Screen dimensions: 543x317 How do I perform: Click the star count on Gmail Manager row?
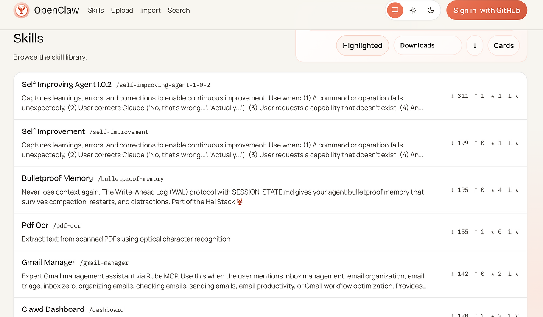point(496,274)
